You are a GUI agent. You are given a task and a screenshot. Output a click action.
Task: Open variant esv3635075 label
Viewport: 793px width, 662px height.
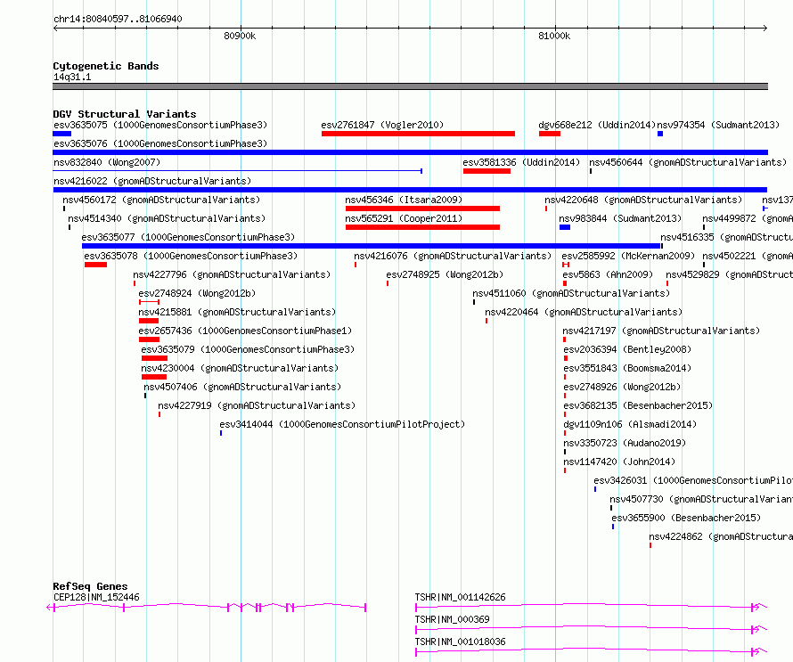[160, 125]
